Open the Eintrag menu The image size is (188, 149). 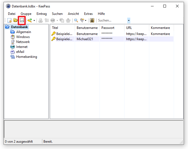pos(42,14)
